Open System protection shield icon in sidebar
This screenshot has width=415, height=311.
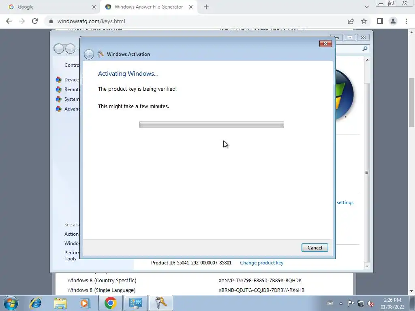point(58,99)
